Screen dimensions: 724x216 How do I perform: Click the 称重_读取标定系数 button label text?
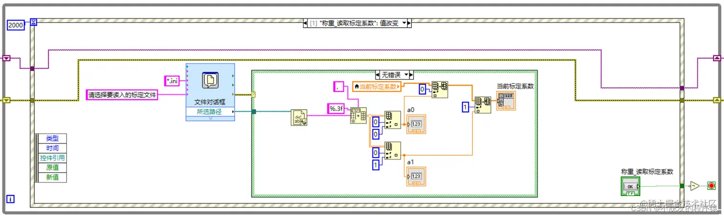tap(647, 171)
